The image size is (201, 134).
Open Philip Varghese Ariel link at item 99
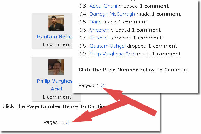[x=112, y=54]
